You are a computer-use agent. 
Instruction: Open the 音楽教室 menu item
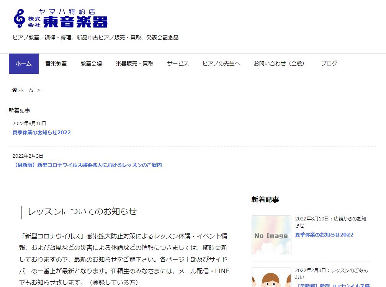click(56, 64)
